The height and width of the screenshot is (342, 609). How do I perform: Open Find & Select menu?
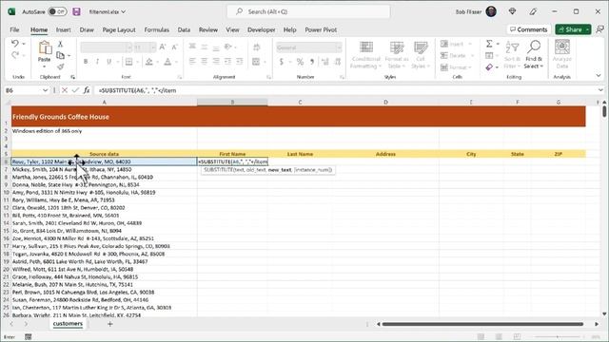pos(534,55)
